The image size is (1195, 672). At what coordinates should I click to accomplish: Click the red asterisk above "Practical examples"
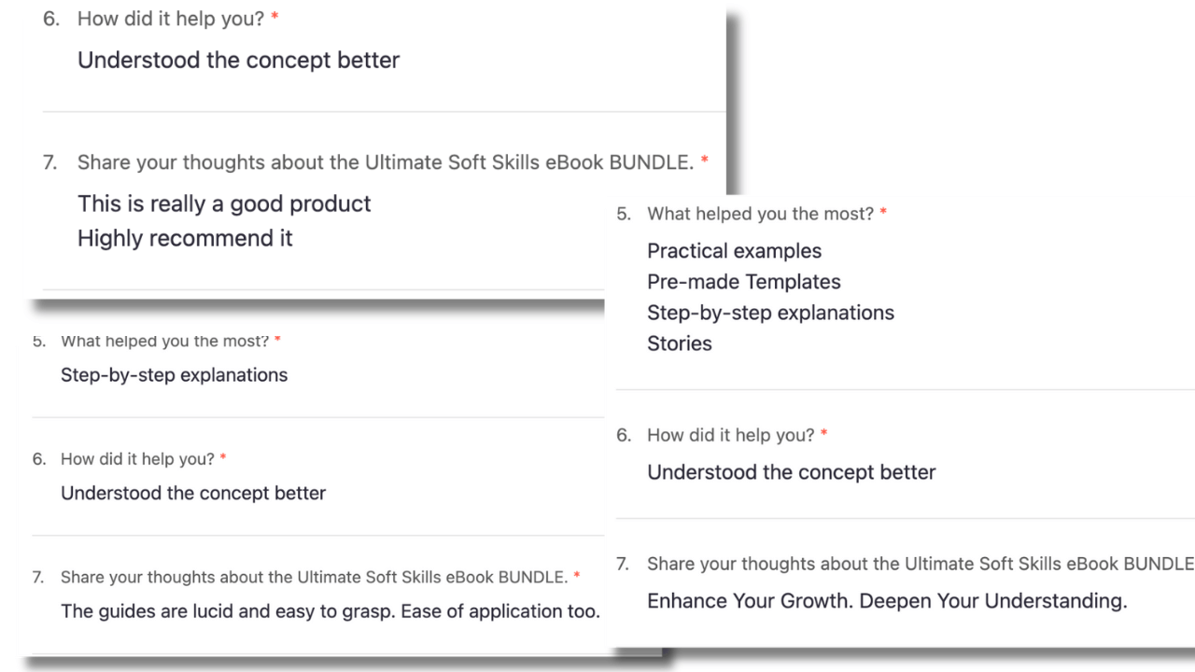coord(883,214)
